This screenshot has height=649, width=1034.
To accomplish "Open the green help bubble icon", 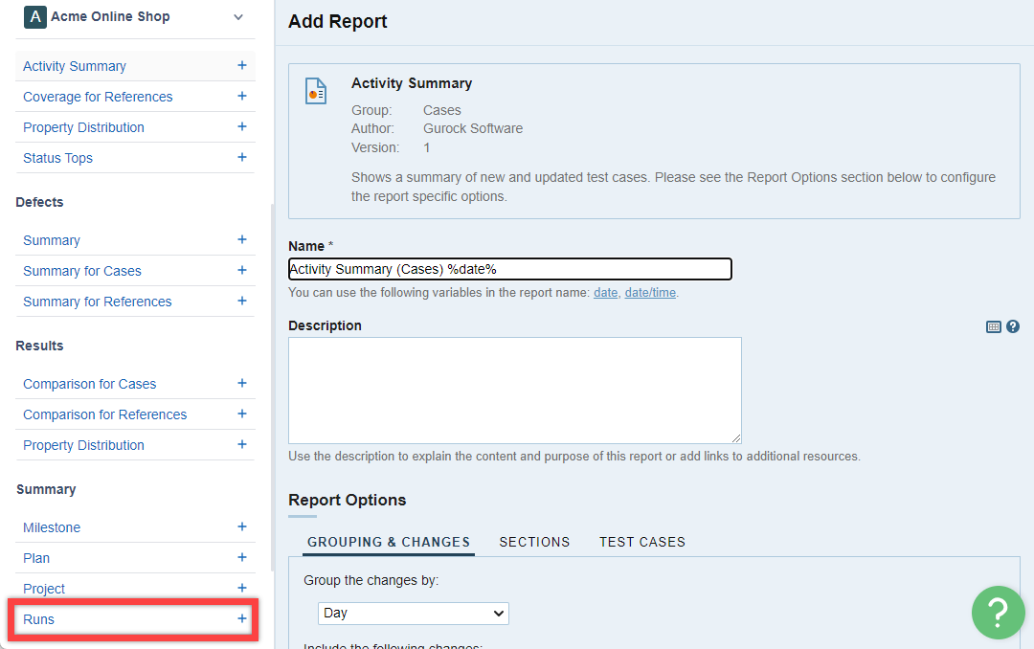I will (x=998, y=613).
